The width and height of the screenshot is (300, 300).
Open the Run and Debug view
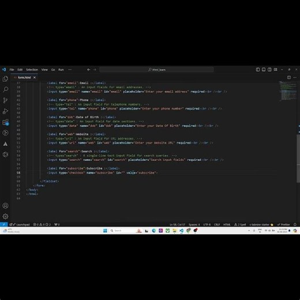(5, 111)
